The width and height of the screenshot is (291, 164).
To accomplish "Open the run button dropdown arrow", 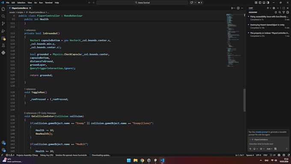I will coord(235,8).
